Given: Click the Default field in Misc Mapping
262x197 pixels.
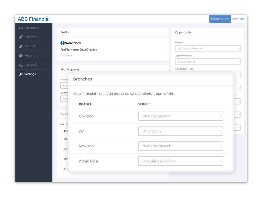Looking at the screenshot, I should (64, 85).
